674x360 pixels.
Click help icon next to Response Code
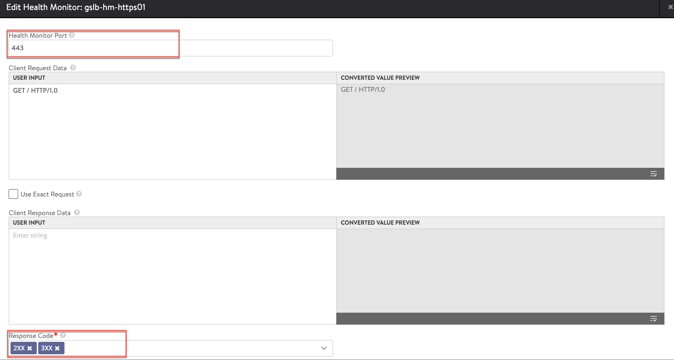click(63, 336)
